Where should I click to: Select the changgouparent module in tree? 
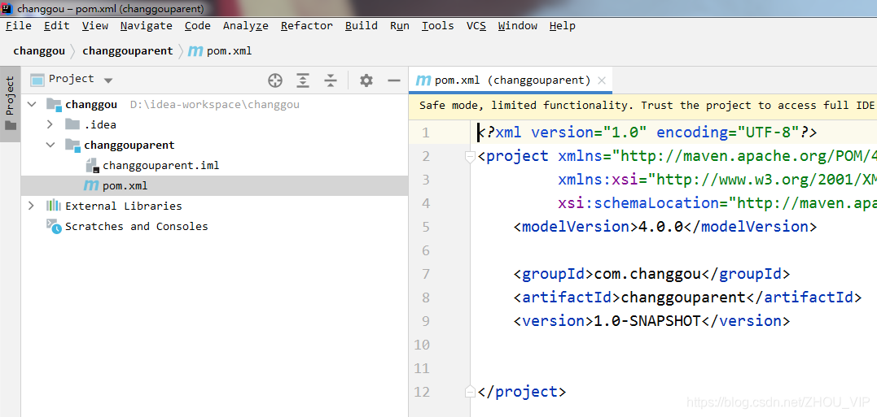129,146
